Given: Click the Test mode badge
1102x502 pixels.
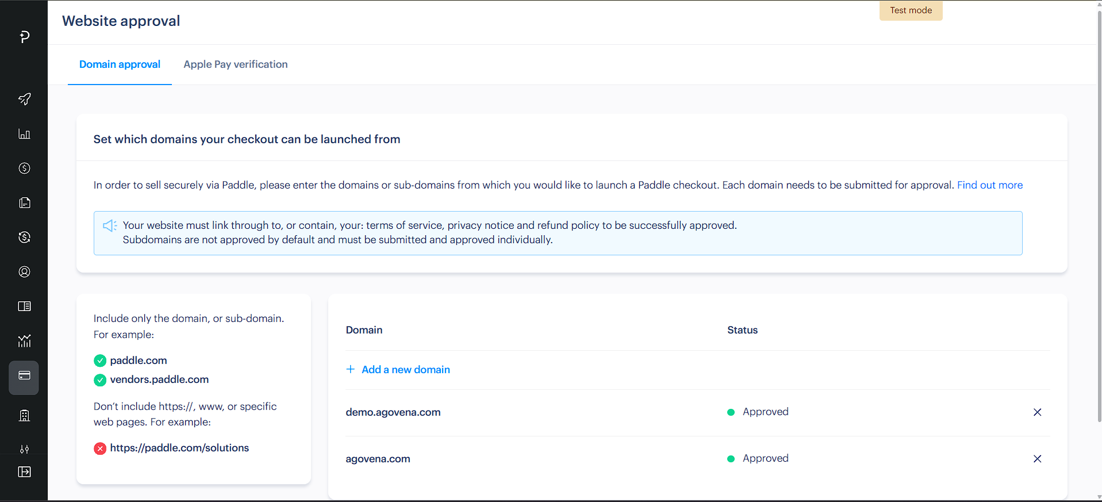Looking at the screenshot, I should 911,10.
